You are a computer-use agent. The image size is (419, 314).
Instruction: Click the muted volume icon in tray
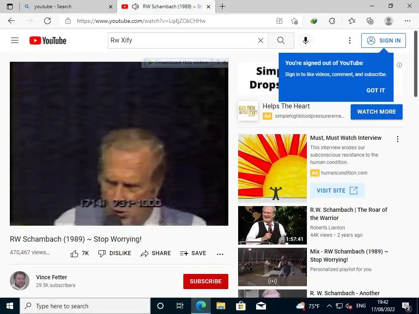pos(348,306)
